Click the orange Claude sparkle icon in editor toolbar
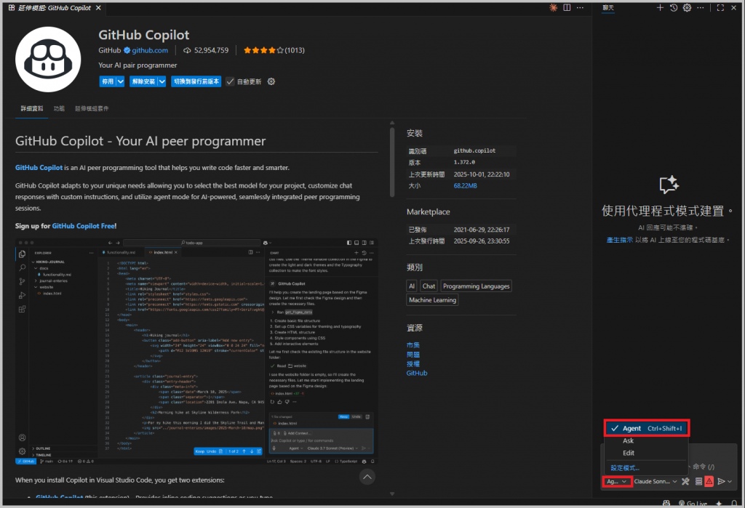Viewport: 745px width, 508px height. tap(553, 7)
